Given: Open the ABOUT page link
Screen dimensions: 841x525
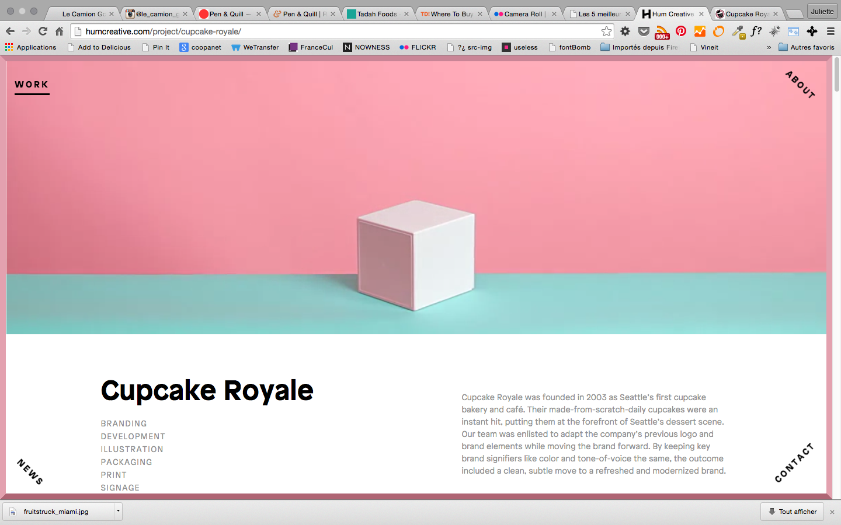Looking at the screenshot, I should (800, 85).
